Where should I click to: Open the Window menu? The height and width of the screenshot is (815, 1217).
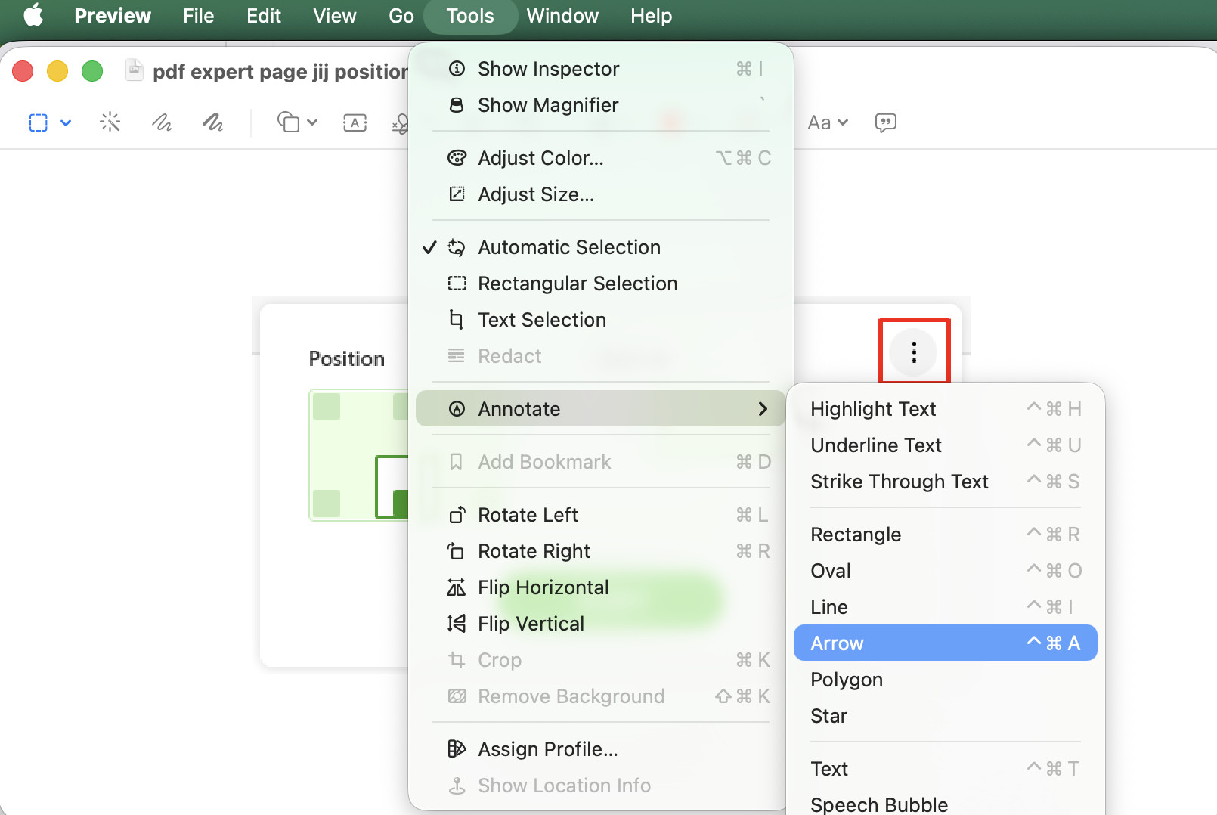(562, 16)
